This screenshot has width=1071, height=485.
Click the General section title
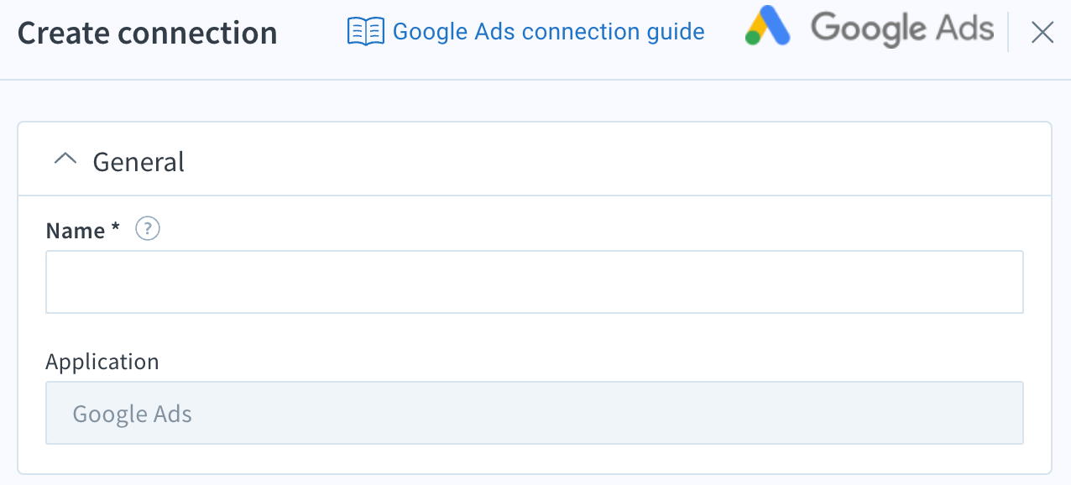pos(138,161)
